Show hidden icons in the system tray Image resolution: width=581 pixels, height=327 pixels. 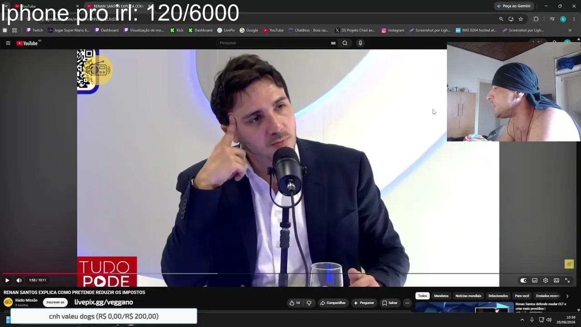(x=522, y=320)
